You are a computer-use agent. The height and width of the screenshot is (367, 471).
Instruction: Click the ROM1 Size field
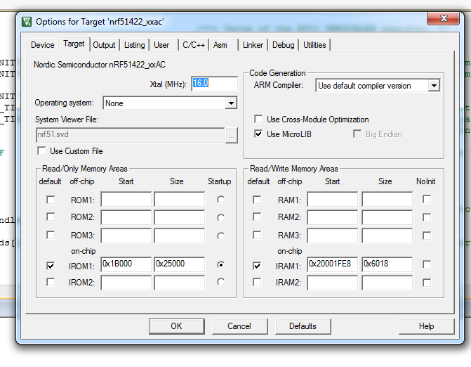click(179, 199)
